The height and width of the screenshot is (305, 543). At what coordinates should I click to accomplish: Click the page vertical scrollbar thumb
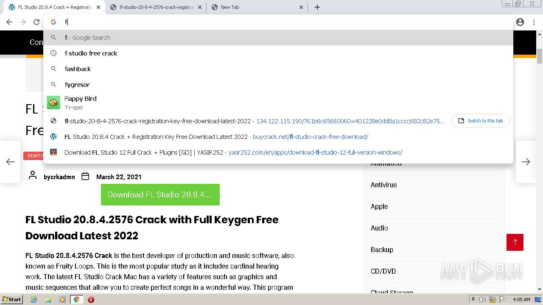(x=540, y=56)
